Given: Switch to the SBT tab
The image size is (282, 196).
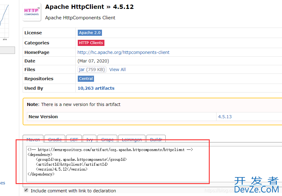Looking at the screenshot, I should point(74,139).
